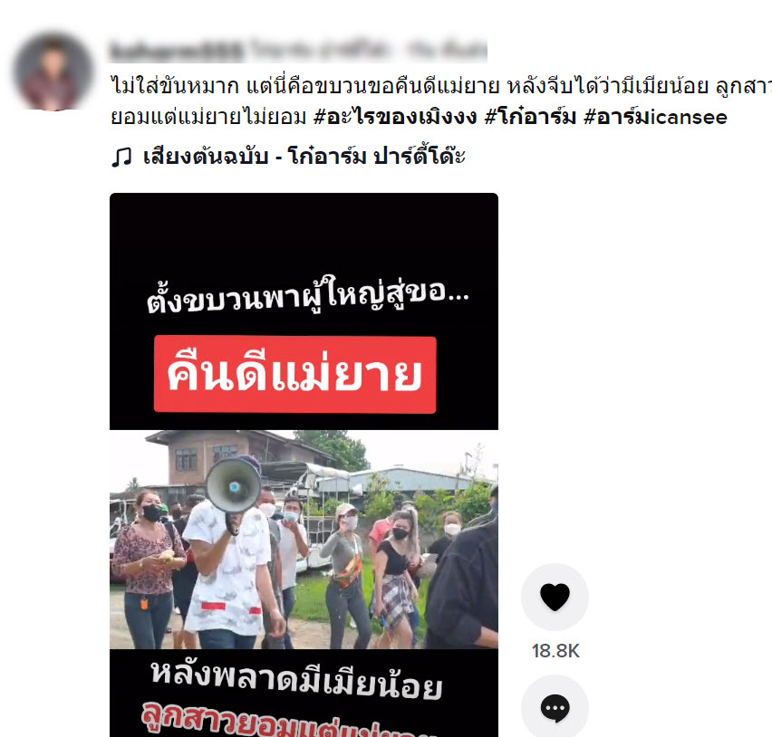Click the blurred nickname after the username
The image size is (772, 737).
click(x=368, y=50)
